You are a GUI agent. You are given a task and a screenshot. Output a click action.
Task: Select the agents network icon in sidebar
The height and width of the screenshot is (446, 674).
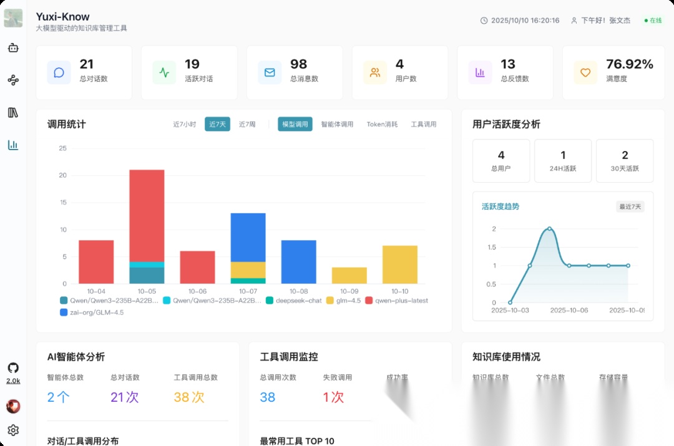(13, 80)
